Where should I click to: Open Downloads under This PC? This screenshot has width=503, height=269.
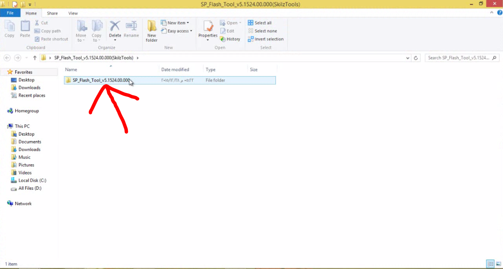pos(30,149)
